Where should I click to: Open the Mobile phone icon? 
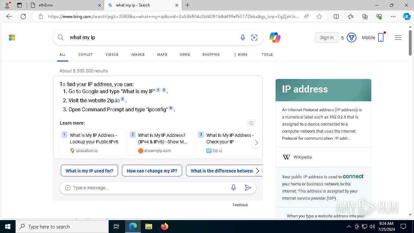click(381, 38)
